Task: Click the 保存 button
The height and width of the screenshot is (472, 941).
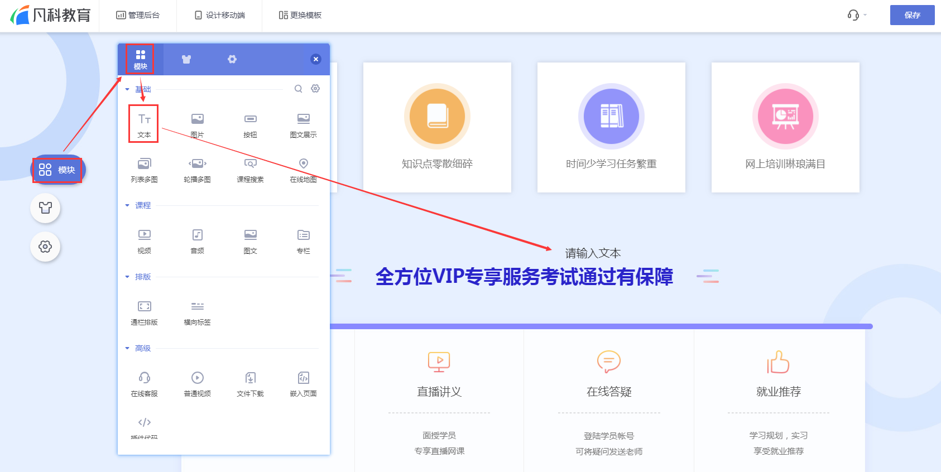Action: (912, 15)
